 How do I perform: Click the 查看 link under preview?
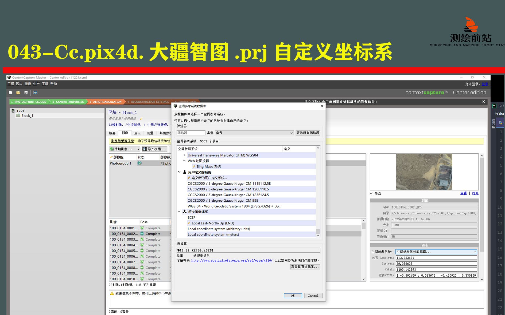464,193
